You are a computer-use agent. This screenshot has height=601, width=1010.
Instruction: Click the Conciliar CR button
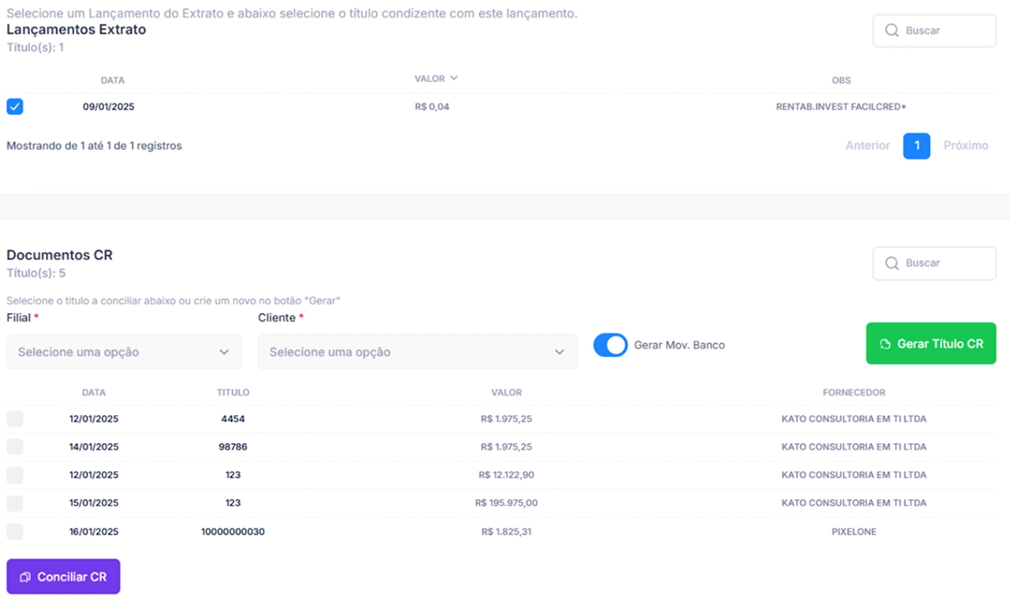[63, 577]
